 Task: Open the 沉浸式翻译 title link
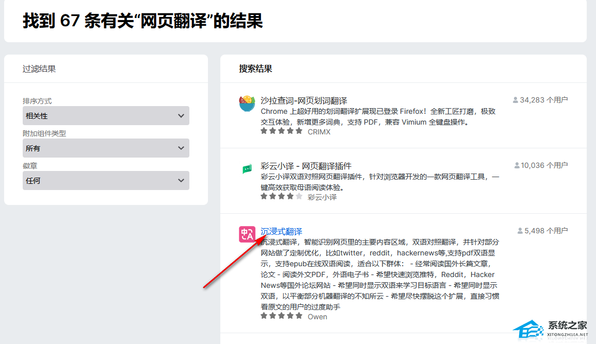click(281, 231)
